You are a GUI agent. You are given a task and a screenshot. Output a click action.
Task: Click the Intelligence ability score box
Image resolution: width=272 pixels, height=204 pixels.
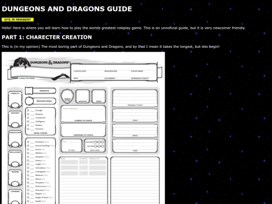15,159
